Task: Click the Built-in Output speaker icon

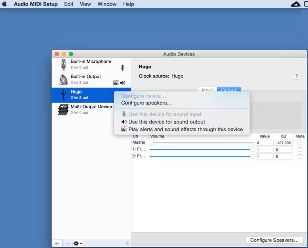Action: point(63,80)
